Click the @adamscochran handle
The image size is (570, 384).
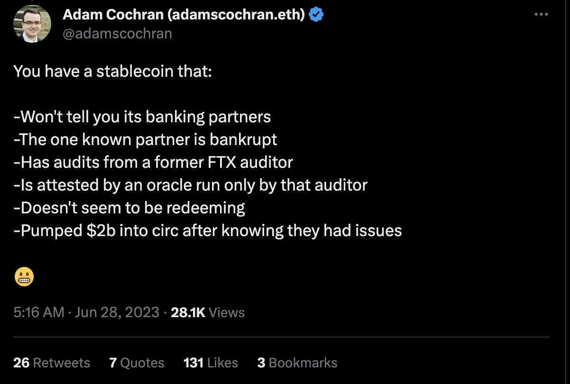coord(117,34)
